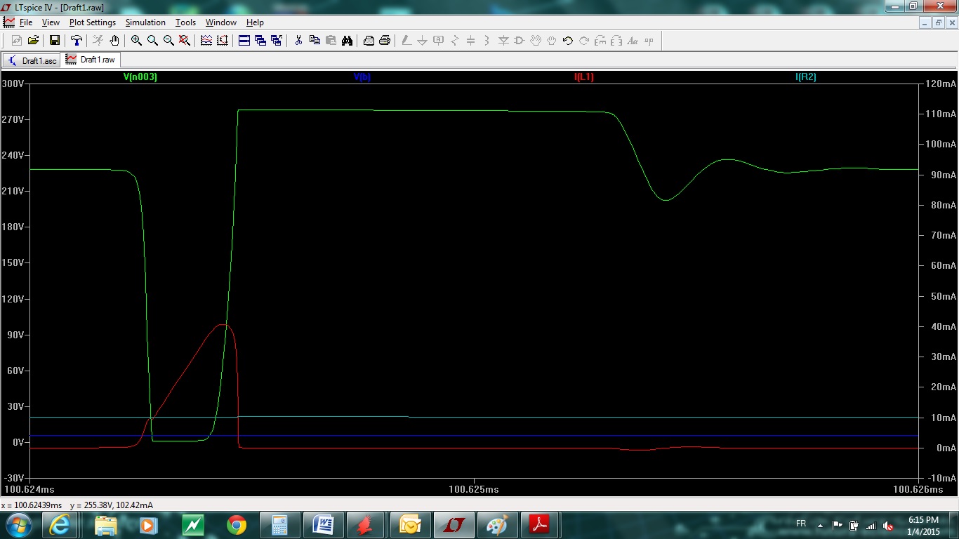The image size is (959, 539).
Task: Click the I(L1) trace label
Action: click(x=584, y=77)
